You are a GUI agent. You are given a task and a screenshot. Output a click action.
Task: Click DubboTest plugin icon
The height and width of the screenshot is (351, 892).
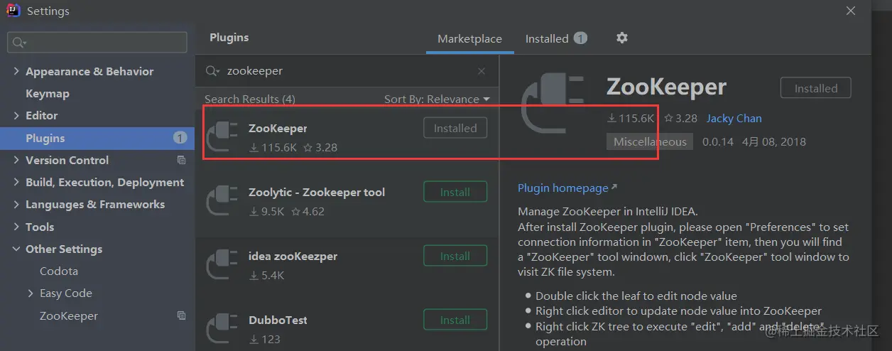222,329
